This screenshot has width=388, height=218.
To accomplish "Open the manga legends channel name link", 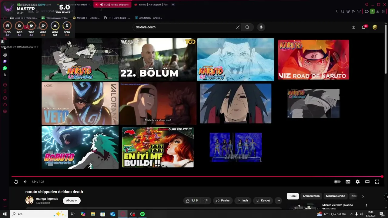I will tap(47, 199).
